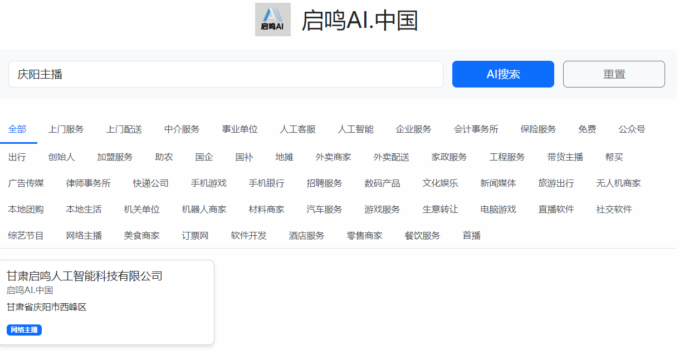Open the 公众号 category
This screenshot has height=364, width=679.
[632, 129]
